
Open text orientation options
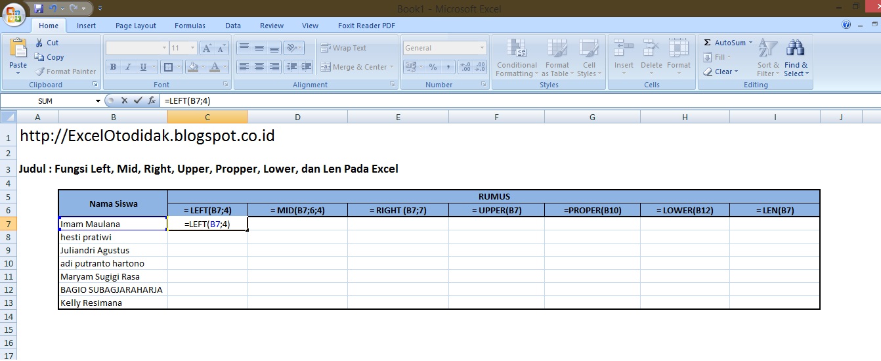coord(294,48)
